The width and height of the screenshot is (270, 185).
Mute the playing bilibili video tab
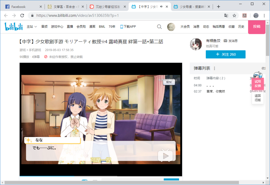pos(161,7)
